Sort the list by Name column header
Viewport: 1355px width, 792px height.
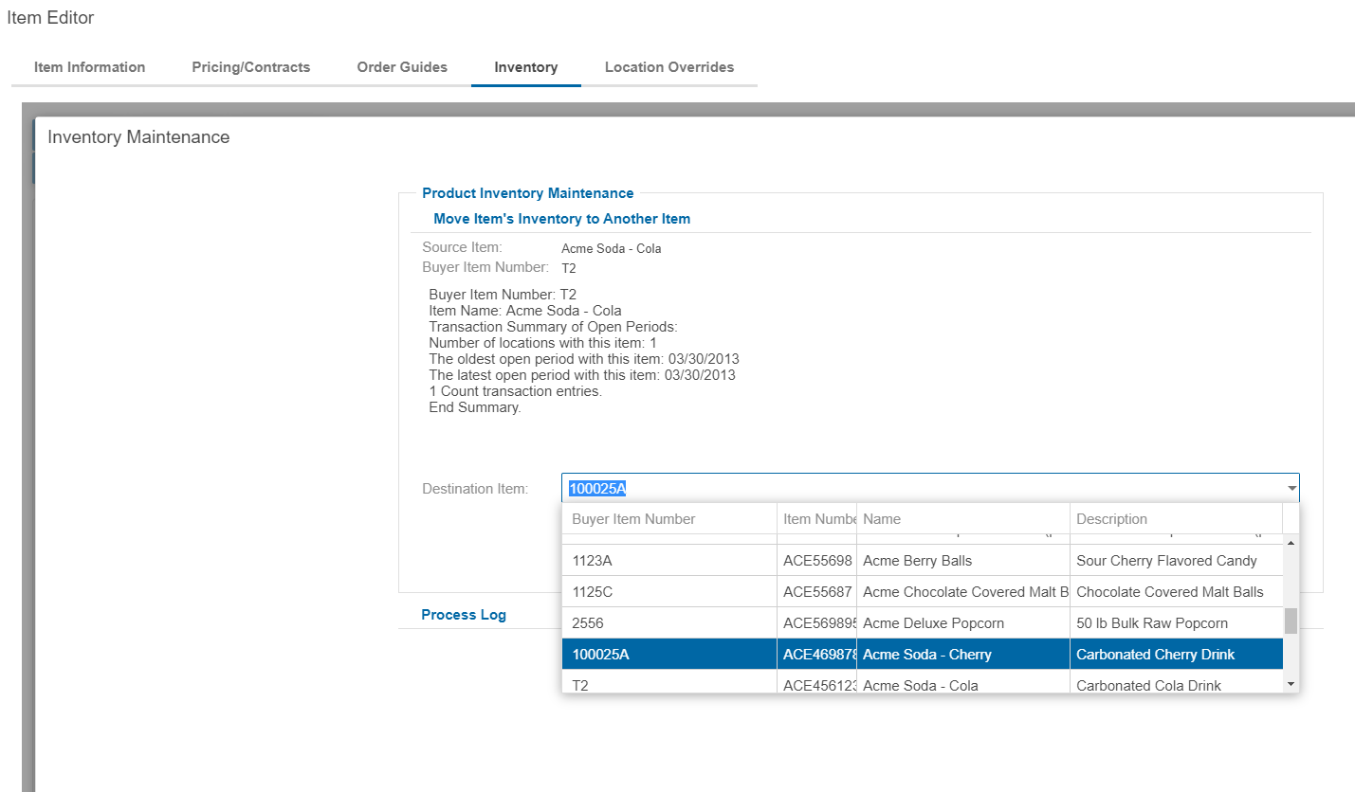[962, 519]
